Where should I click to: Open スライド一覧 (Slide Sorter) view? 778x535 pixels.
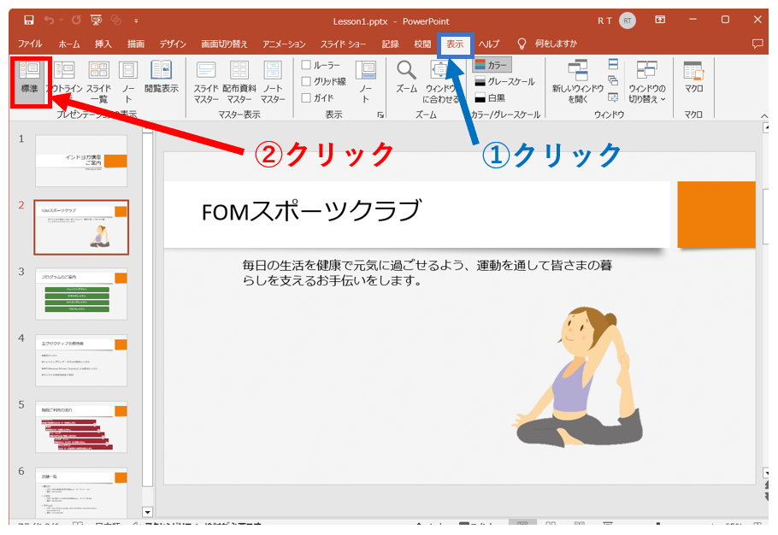tap(98, 82)
